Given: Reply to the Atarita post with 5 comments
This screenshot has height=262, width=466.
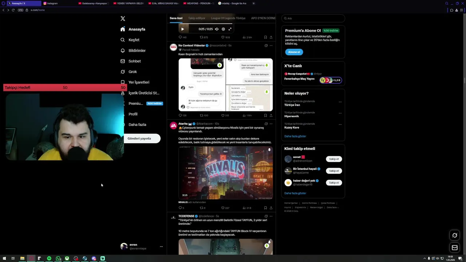Looking at the screenshot, I should (181, 208).
